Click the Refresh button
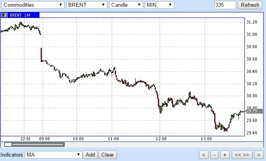Viewport: 266px width, 161px height. [250, 5]
